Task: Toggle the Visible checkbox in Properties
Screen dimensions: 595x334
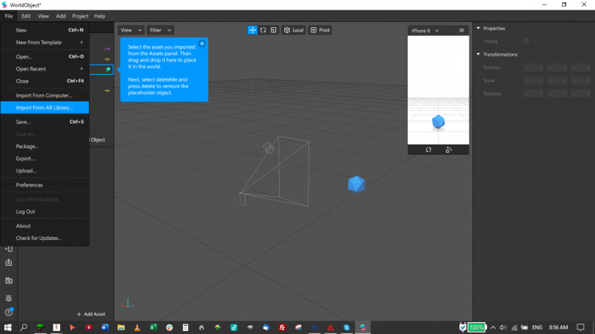Action: (525, 41)
